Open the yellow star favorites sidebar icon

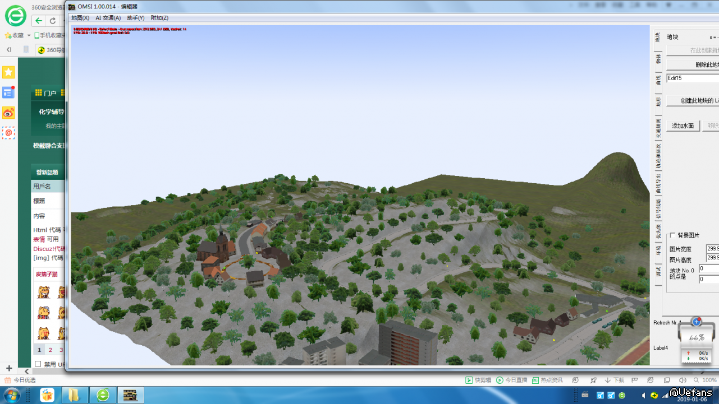pos(8,72)
